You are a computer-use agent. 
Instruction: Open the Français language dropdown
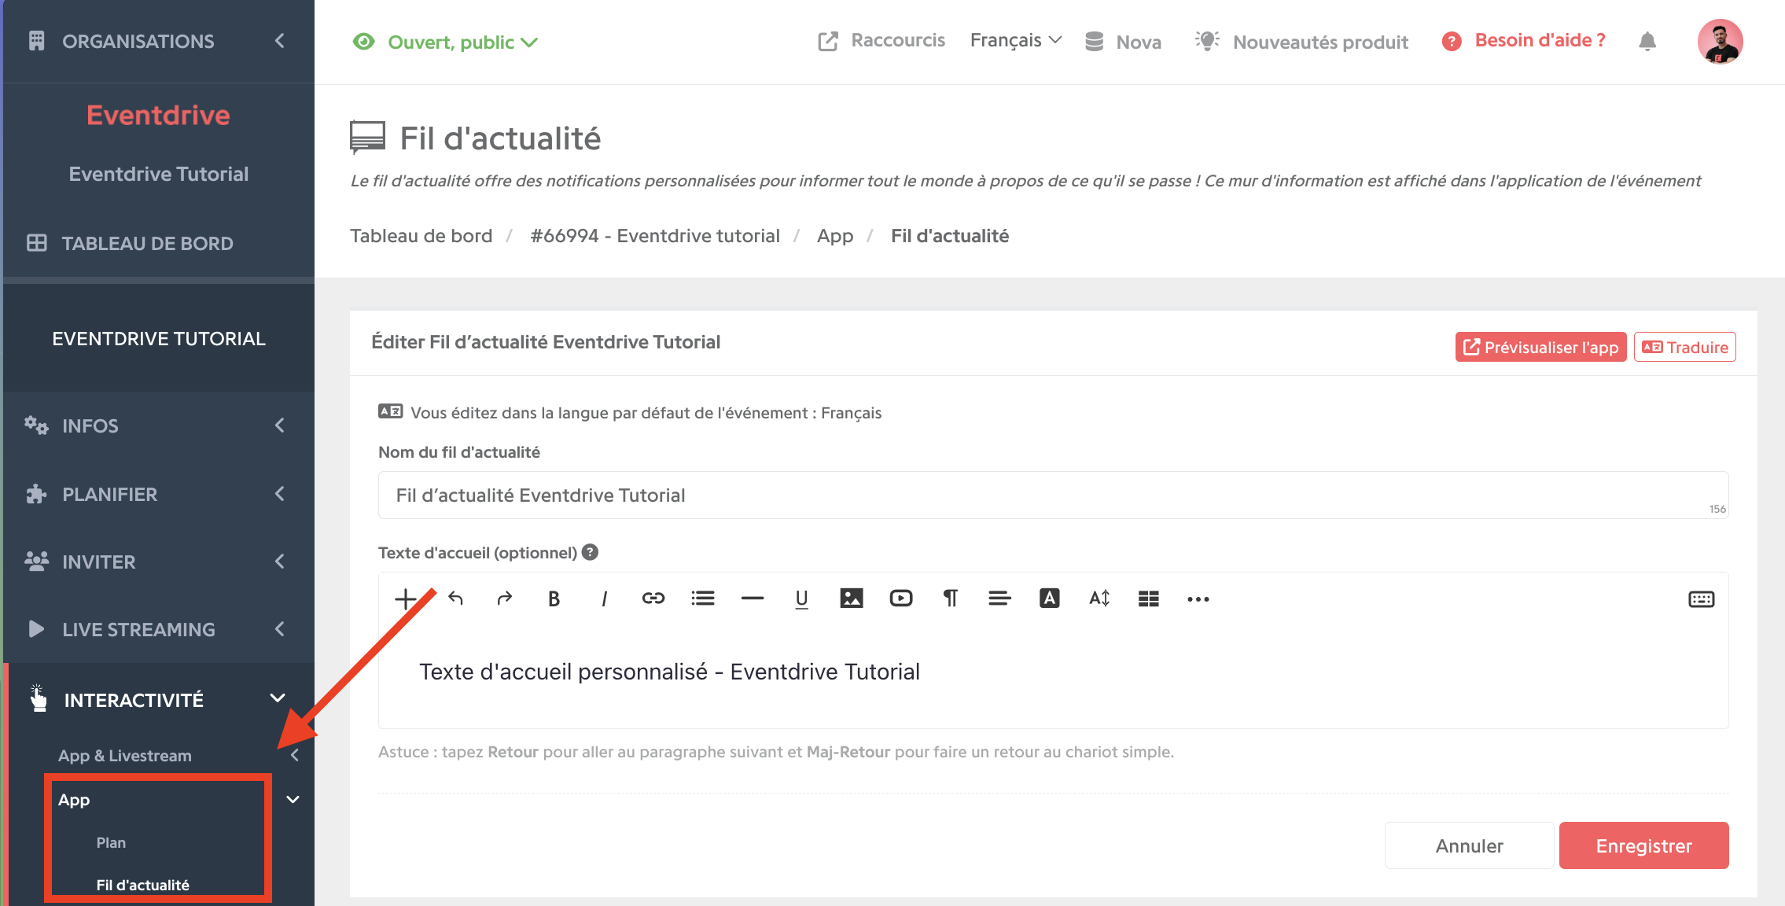1016,40
